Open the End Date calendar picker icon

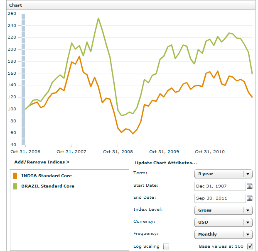249,198
